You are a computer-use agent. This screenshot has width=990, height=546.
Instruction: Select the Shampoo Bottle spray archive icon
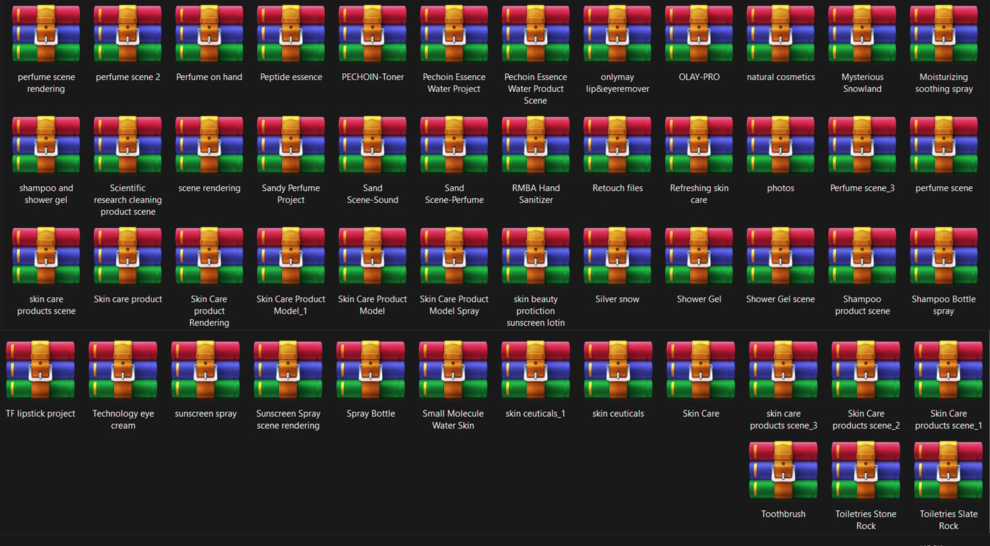click(x=944, y=256)
